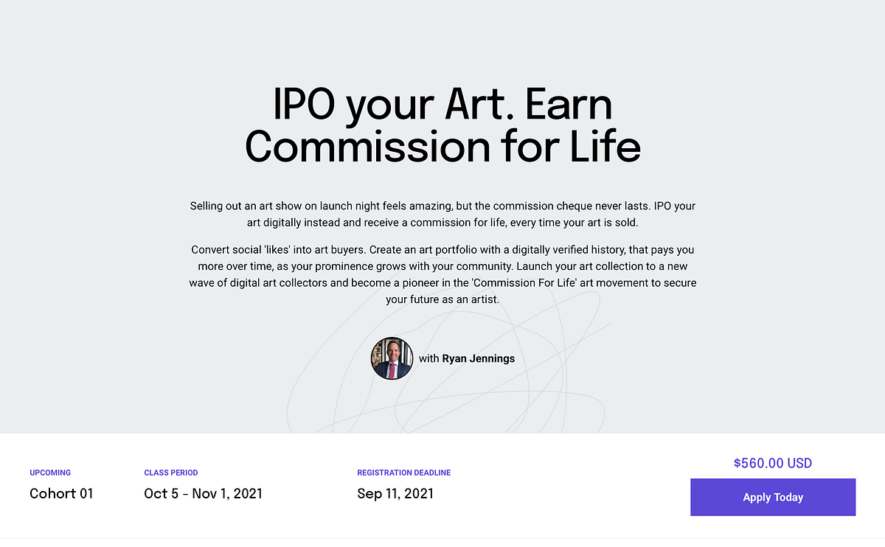Click the Apply Today button
885x547 pixels.
(773, 497)
